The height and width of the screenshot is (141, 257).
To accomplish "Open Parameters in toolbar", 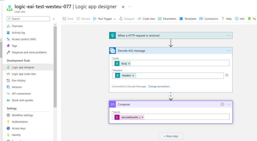I will pyautogui.click(x=167, y=19).
